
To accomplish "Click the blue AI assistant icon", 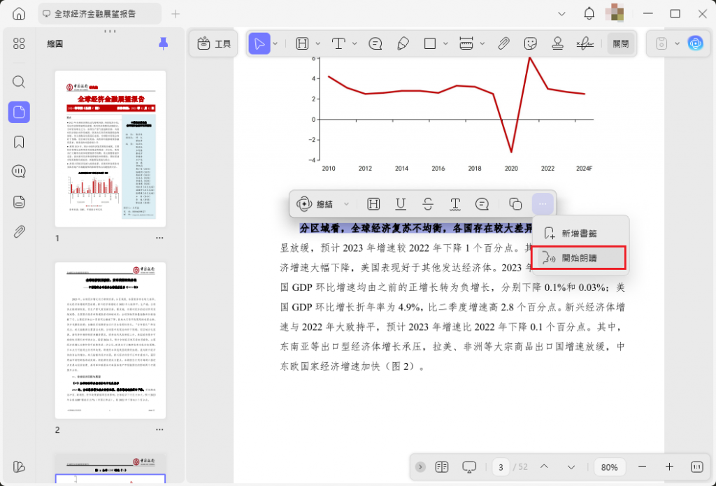I will pos(695,43).
